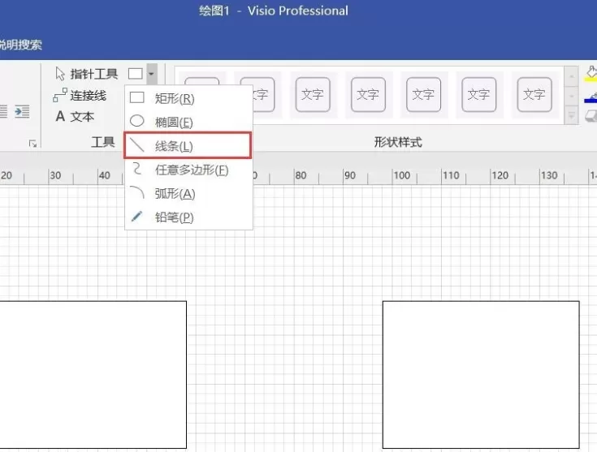The height and width of the screenshot is (452, 597).
Task: Click the connector line icon
Action: click(60, 95)
